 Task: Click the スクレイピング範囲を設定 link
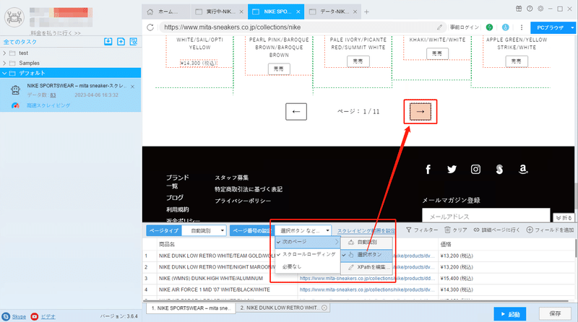[366, 230]
